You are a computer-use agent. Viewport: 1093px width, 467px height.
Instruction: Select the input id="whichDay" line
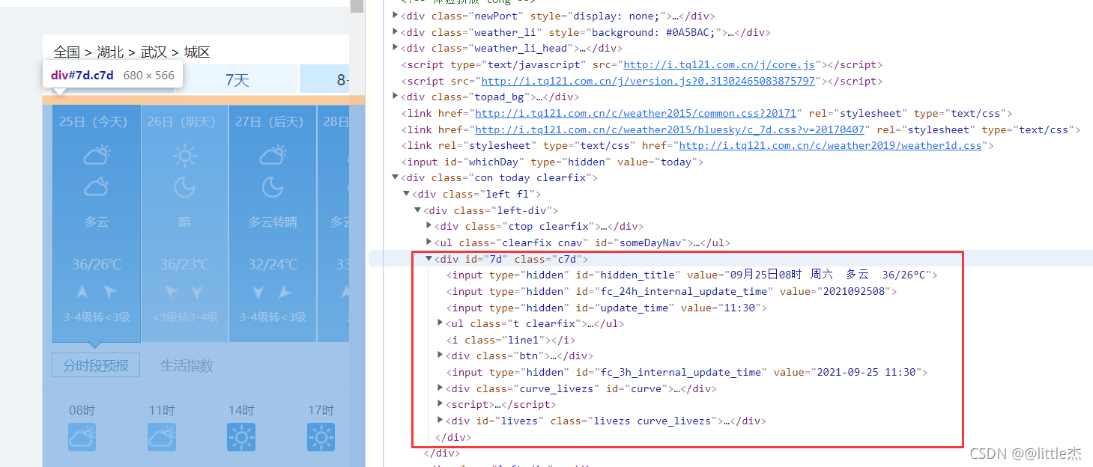coord(552,162)
